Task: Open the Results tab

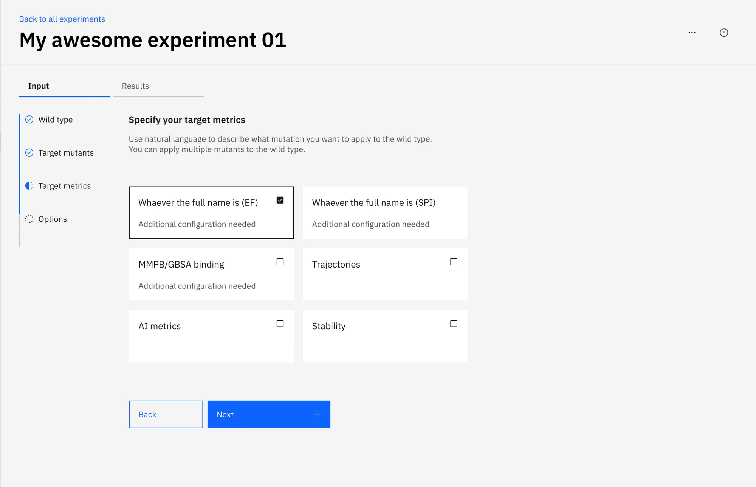Action: click(x=158, y=86)
